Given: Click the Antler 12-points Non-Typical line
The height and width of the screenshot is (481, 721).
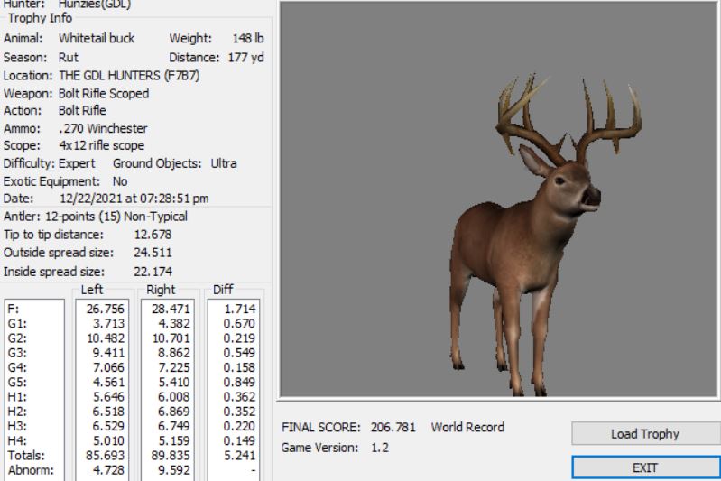Looking at the screenshot, I should [x=99, y=217].
